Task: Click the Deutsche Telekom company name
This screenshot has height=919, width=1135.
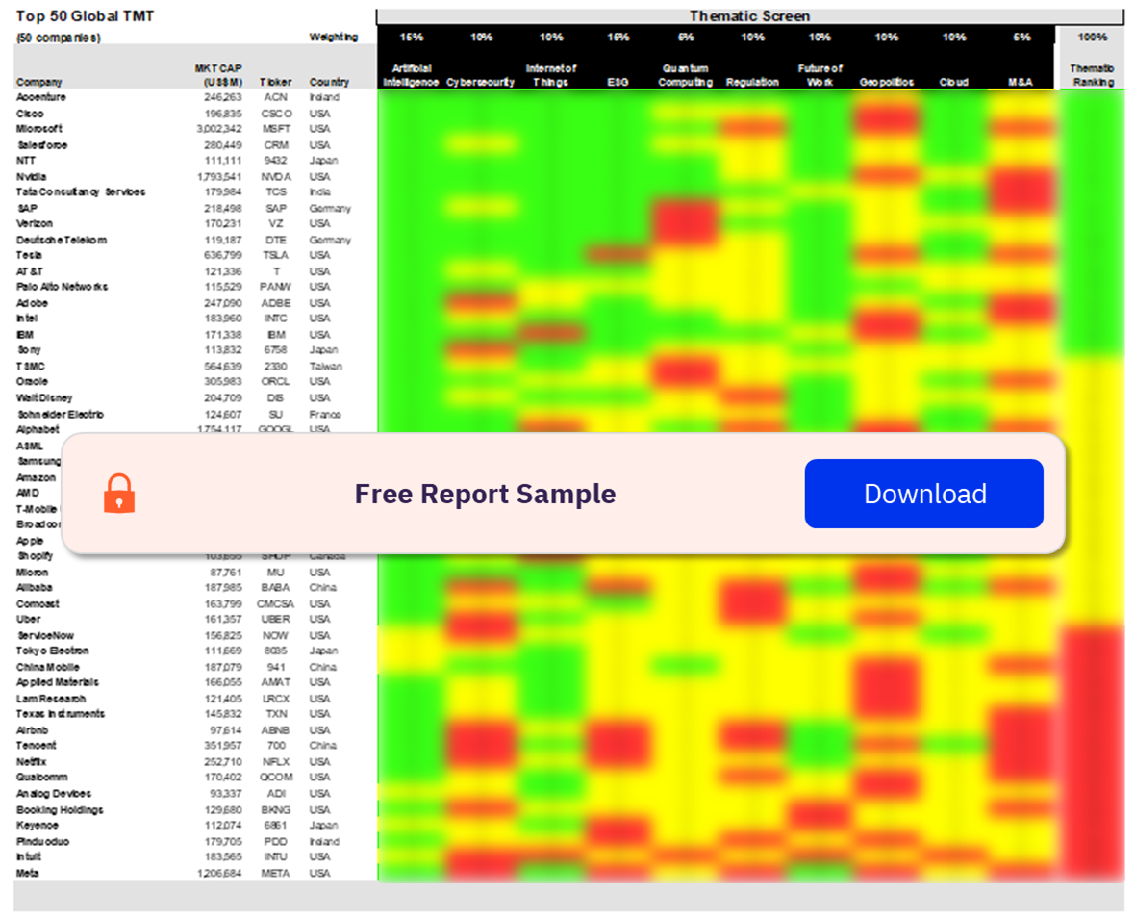Action: pos(62,240)
